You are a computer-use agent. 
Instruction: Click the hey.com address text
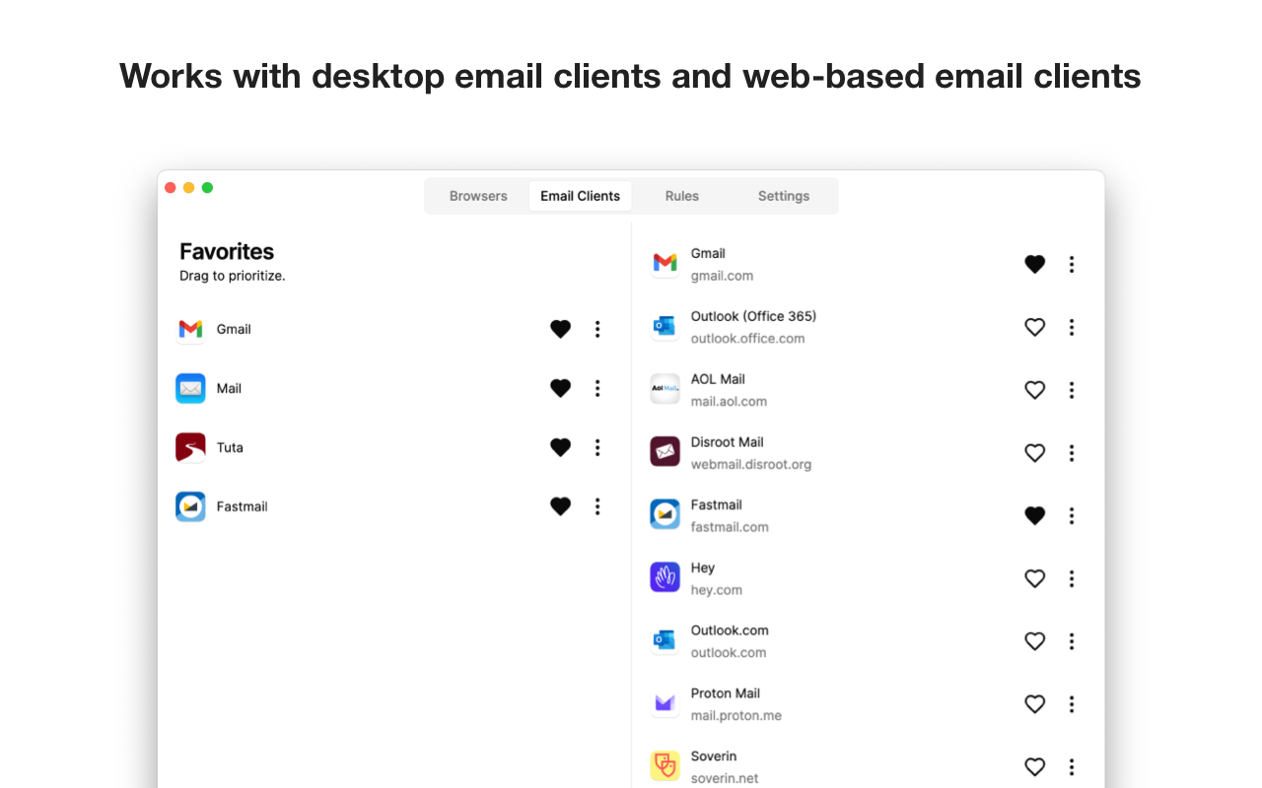pyautogui.click(x=717, y=590)
